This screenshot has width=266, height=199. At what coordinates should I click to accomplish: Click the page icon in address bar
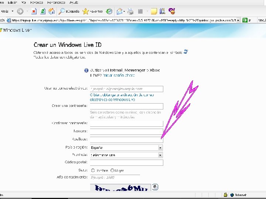point(8,20)
